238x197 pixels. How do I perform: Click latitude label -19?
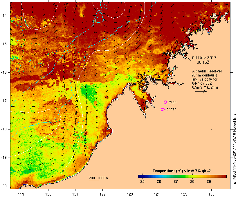click(3, 158)
